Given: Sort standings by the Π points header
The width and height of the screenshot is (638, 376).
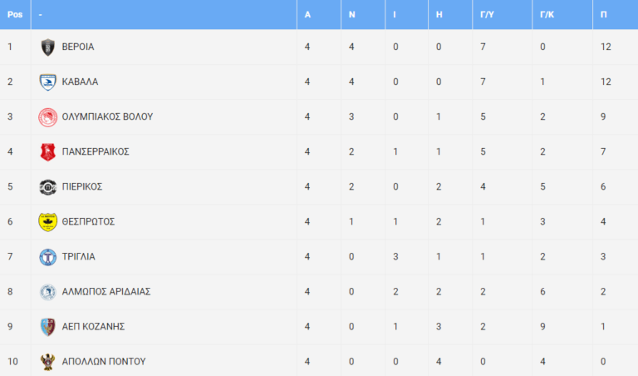Looking at the screenshot, I should (604, 15).
